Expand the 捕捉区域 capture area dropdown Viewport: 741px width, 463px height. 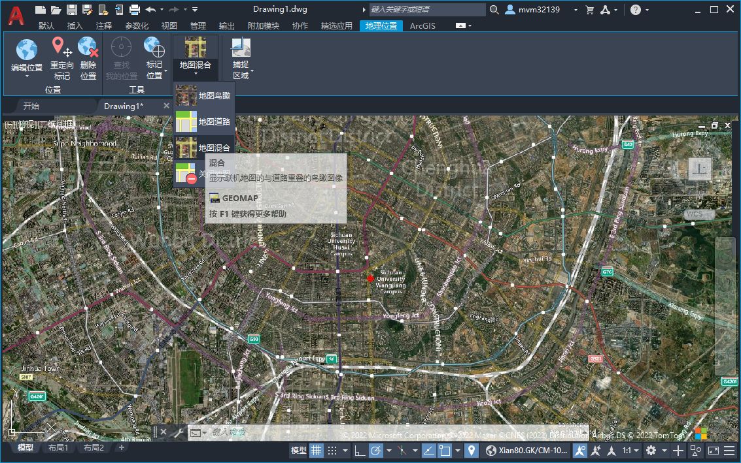pos(252,71)
